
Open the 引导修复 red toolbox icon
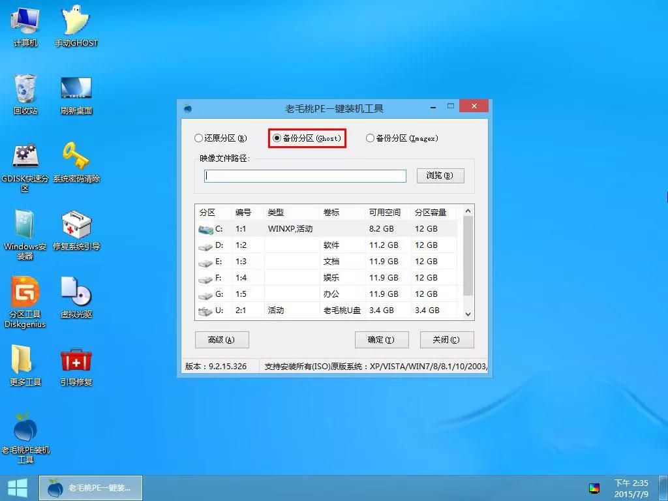click(x=76, y=361)
